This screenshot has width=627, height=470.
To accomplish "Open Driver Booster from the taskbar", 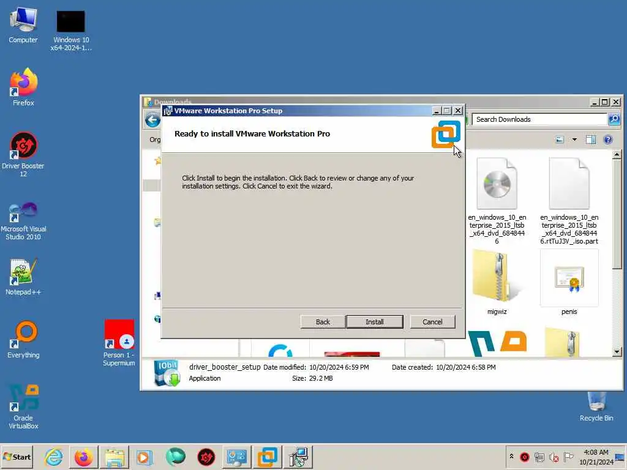I will (206, 457).
